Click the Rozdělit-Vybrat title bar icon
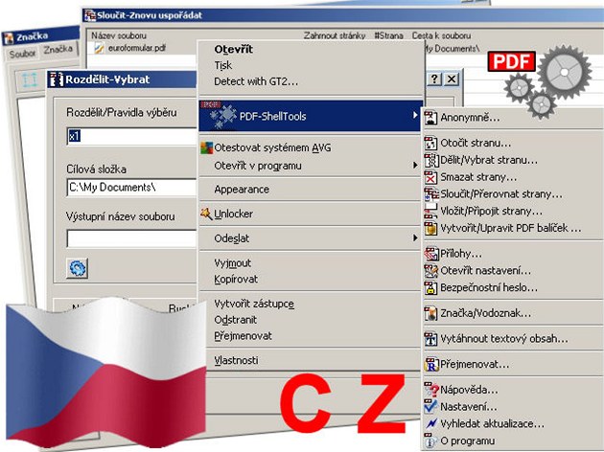This screenshot has height=452, width=604. [57, 79]
